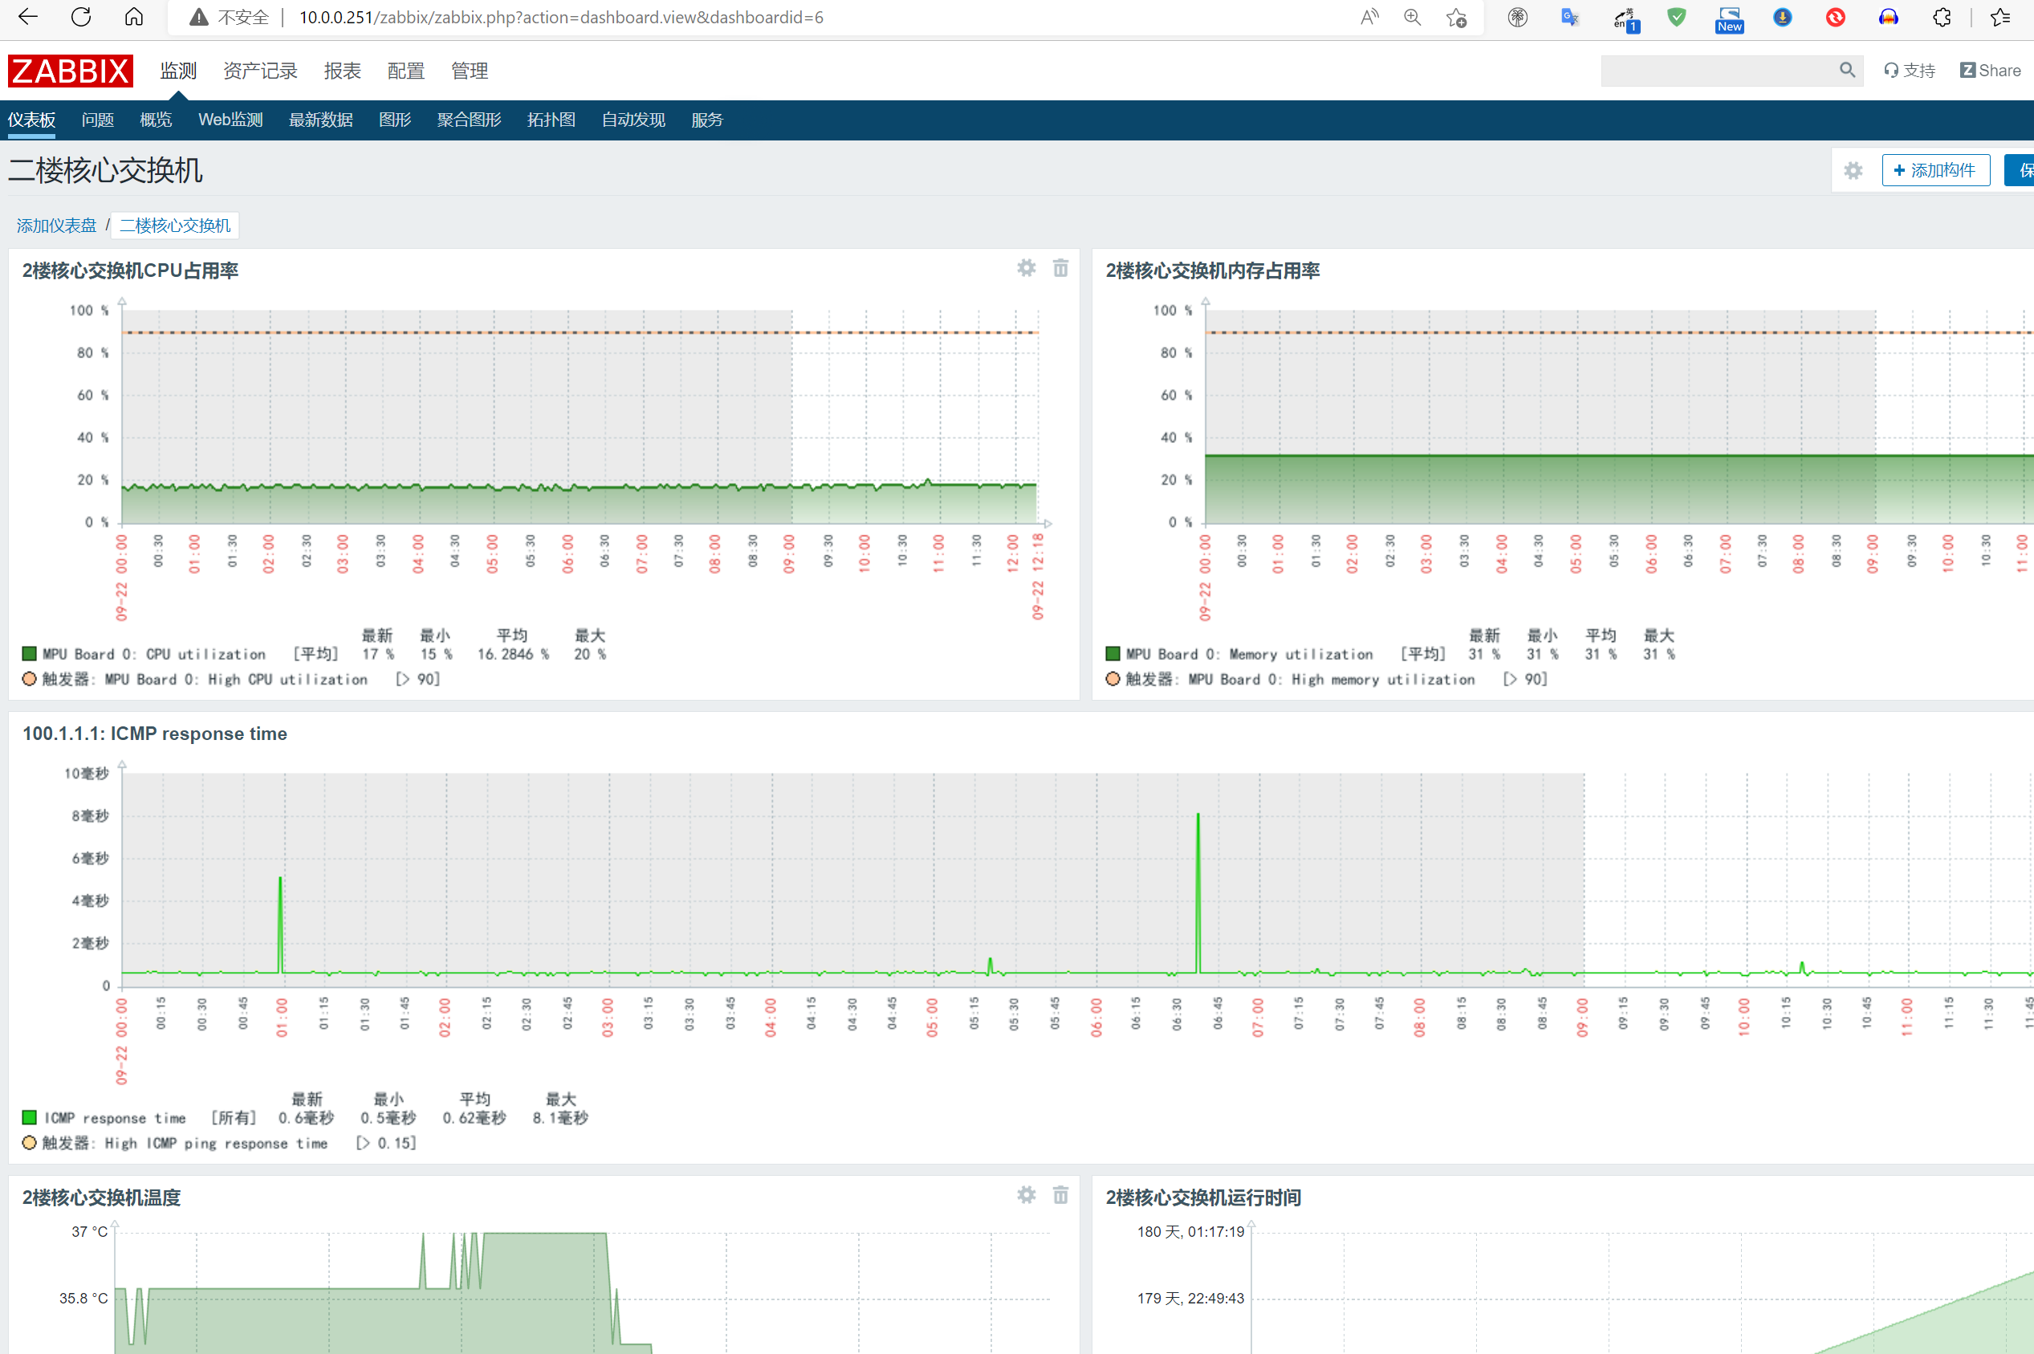The height and width of the screenshot is (1354, 2034).
Task: Click the Memory utilization green legend swatch
Action: tap(1113, 653)
